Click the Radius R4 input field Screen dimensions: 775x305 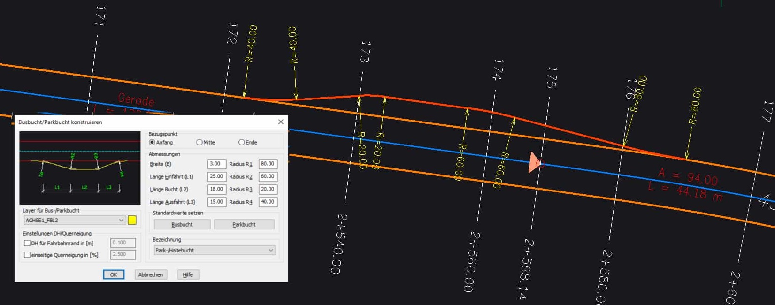pos(268,202)
